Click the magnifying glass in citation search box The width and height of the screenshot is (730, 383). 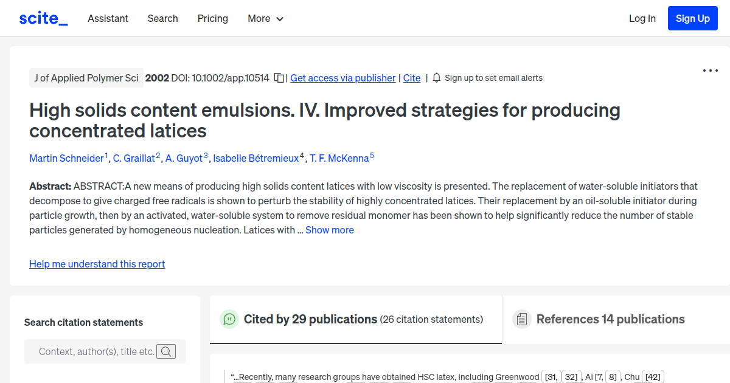(x=166, y=351)
